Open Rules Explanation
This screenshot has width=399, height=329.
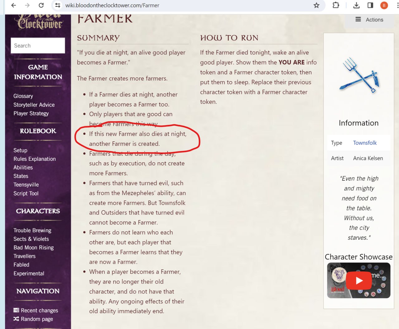pyautogui.click(x=35, y=159)
